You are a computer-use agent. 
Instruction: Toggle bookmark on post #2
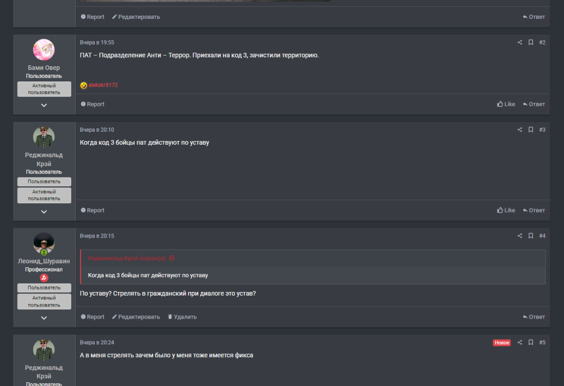click(x=531, y=42)
